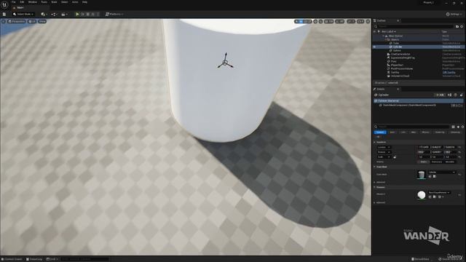Collapse the Transform section
This screenshot has width=466, height=262.
(x=374, y=142)
